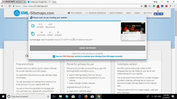The width and height of the screenshot is (177, 99).
Task: Open Firefox from taskbar
Action: [86, 97]
